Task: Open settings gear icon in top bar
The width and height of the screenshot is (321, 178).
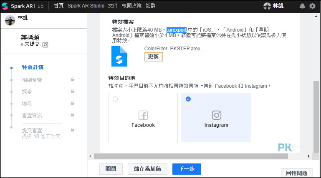Action: coord(312,6)
